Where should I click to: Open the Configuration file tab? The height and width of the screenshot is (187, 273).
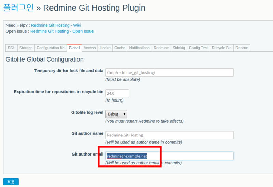coord(51,48)
